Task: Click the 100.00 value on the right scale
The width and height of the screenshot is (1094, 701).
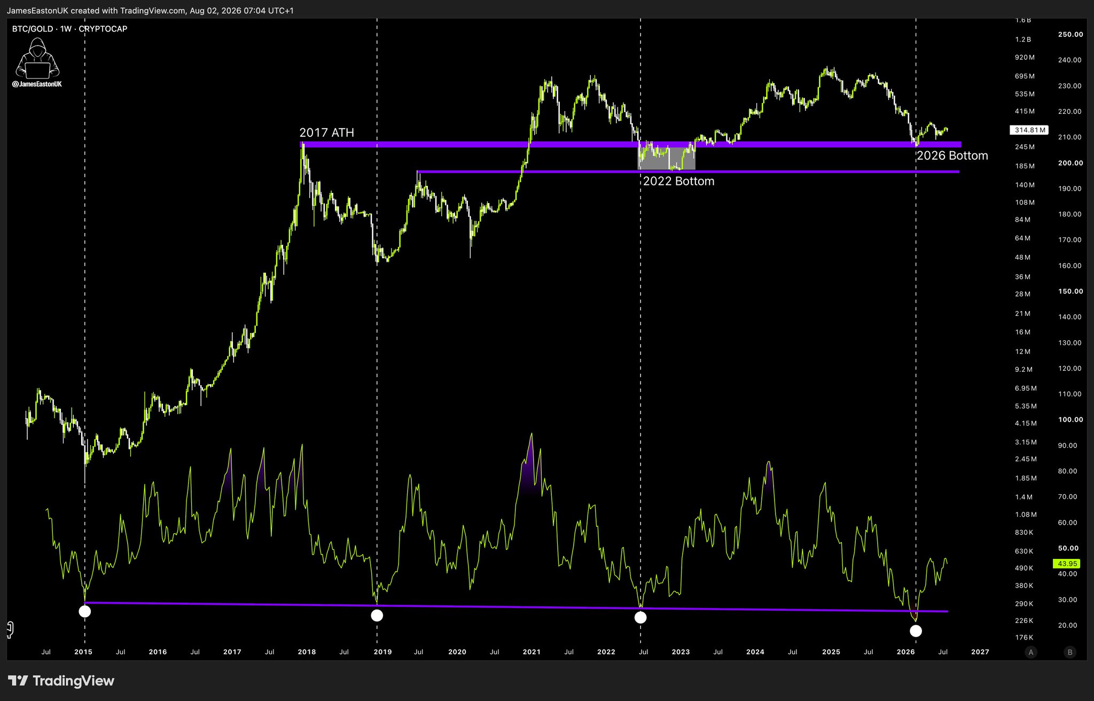Action: click(1070, 419)
